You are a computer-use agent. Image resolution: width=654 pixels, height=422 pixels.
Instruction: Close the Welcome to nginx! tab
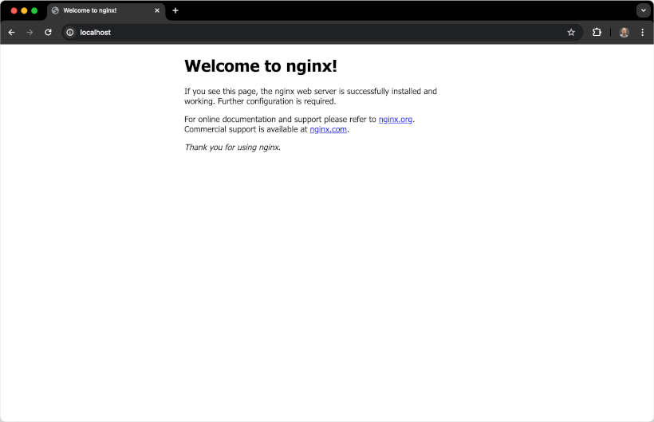click(x=157, y=10)
